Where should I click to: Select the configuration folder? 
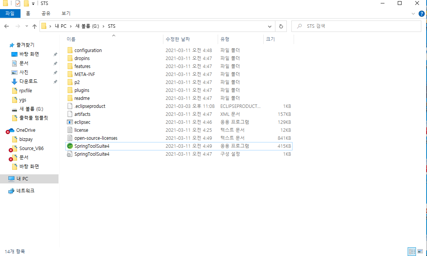click(179, 51)
